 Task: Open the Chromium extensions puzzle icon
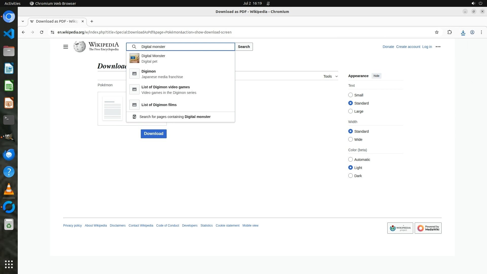(449, 32)
